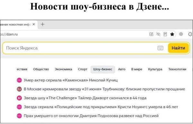This screenshot has width=193, height=124.
Task: Open the reader view icon
Action: (165, 34)
